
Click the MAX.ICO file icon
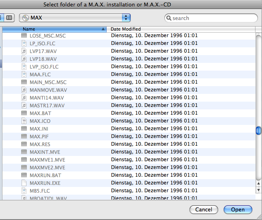click(24, 121)
